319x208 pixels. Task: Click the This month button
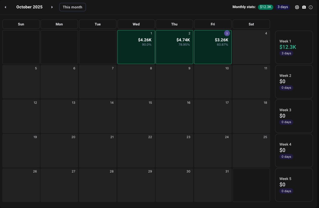pyautogui.click(x=72, y=7)
